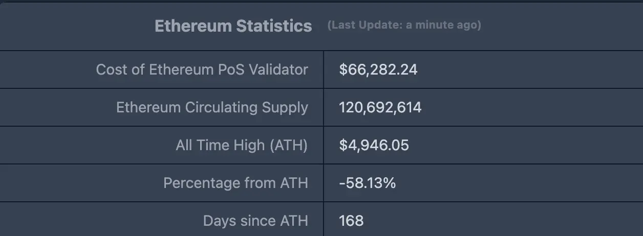Click the -58.13% percentage value

(x=367, y=183)
